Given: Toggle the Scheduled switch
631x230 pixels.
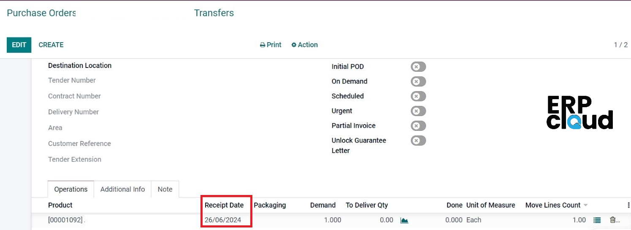Looking at the screenshot, I should click(x=418, y=96).
